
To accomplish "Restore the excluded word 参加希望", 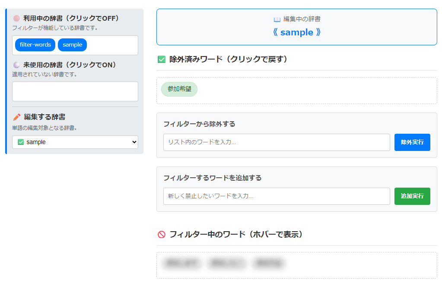I will 179,89.
